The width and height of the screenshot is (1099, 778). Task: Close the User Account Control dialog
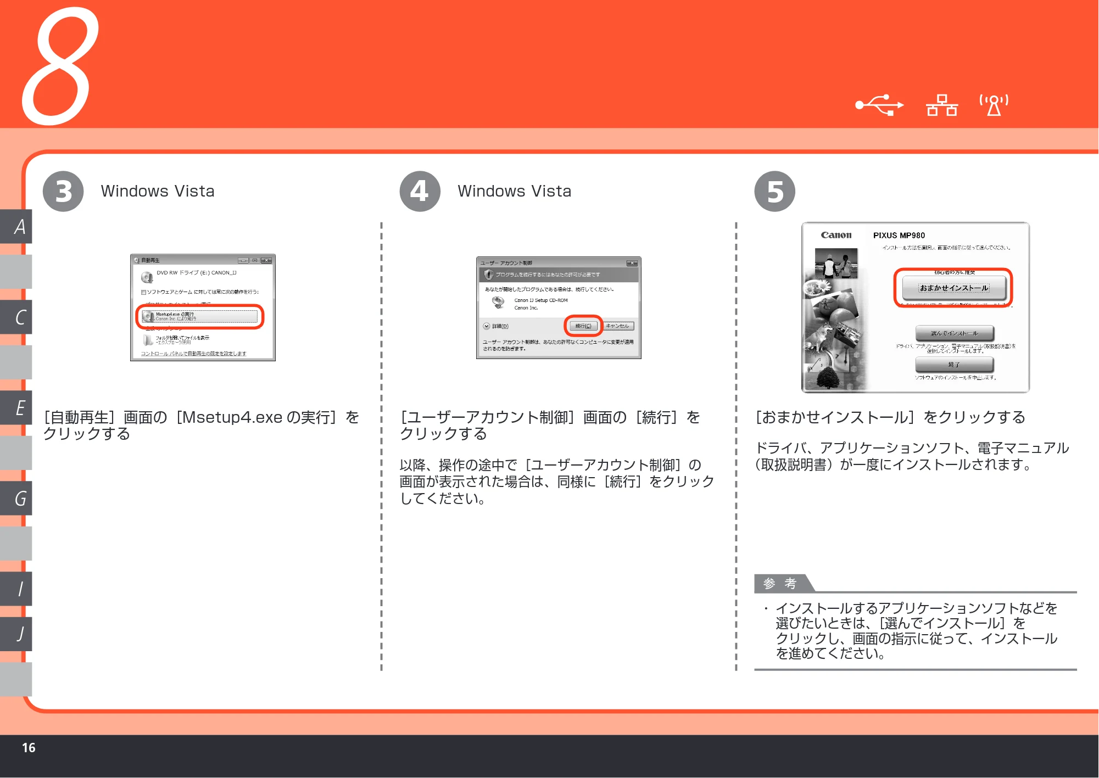pyautogui.click(x=633, y=263)
